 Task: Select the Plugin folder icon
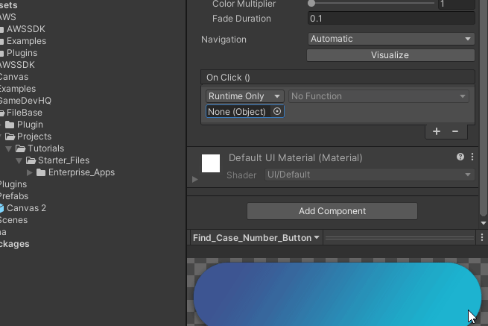10,125
